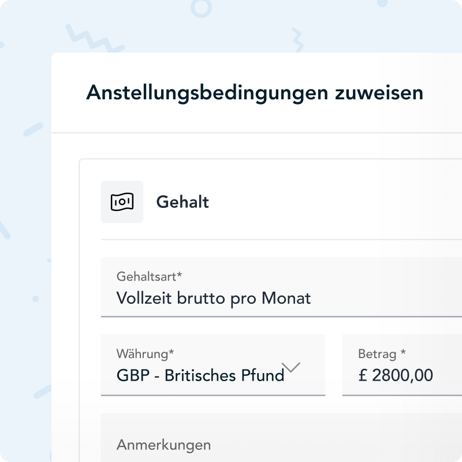Screen dimensions: 462x462
Task: Open the Währung currency dropdown field
Action: (213, 365)
